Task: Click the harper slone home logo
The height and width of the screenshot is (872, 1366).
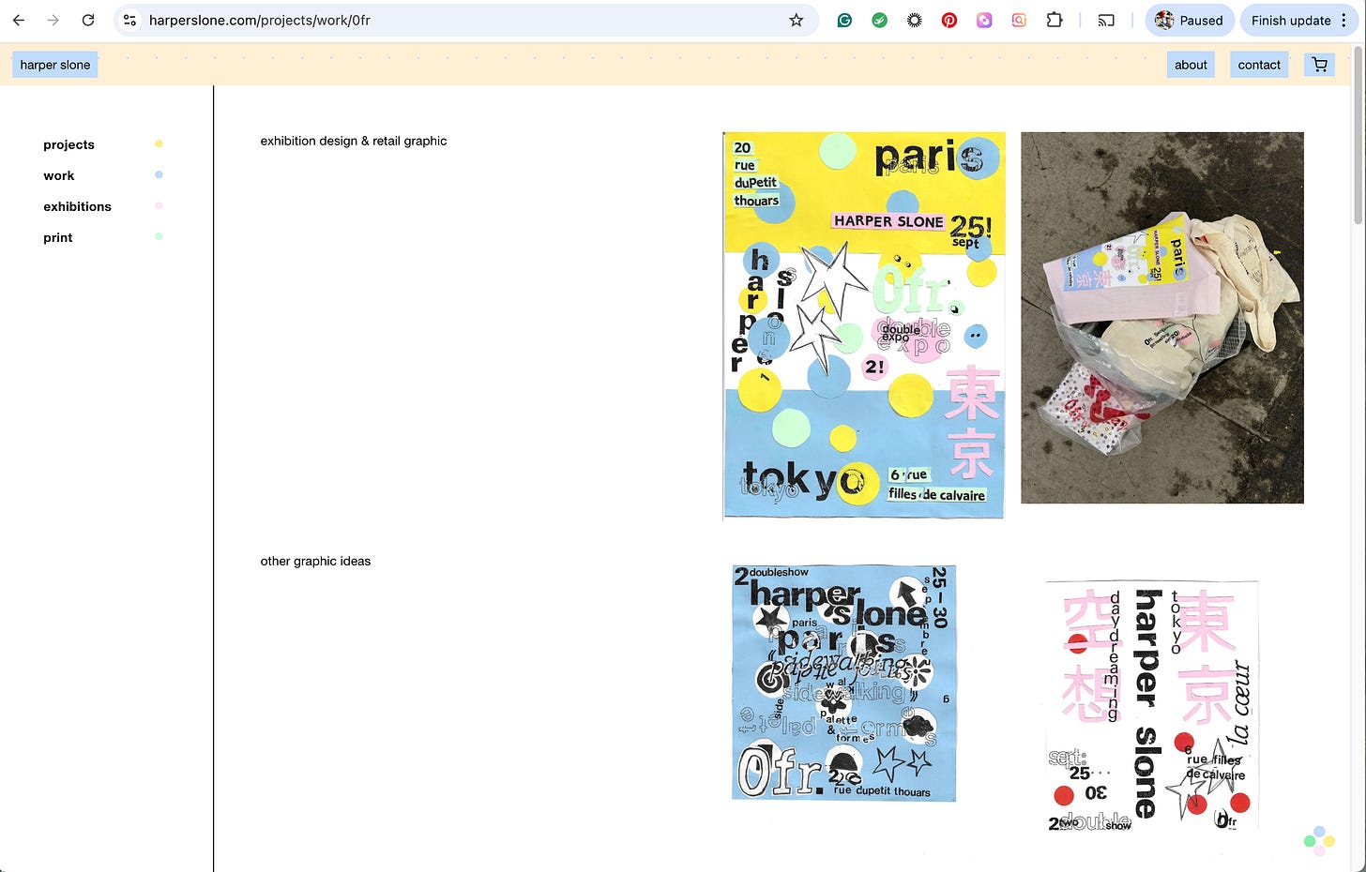Action: tap(55, 65)
